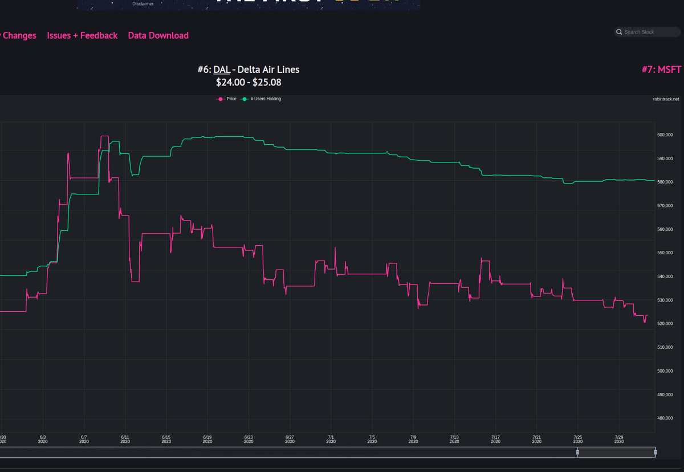
Task: Click the 580,000 y-axis label
Action: click(x=665, y=182)
